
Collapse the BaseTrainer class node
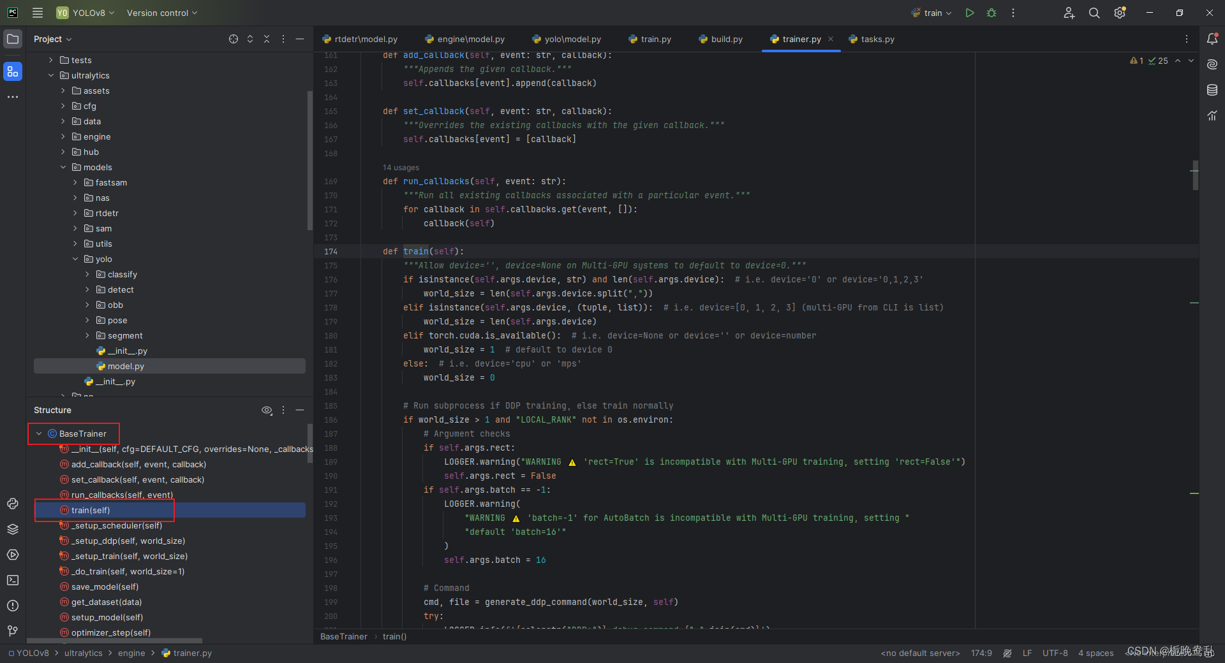point(39,433)
